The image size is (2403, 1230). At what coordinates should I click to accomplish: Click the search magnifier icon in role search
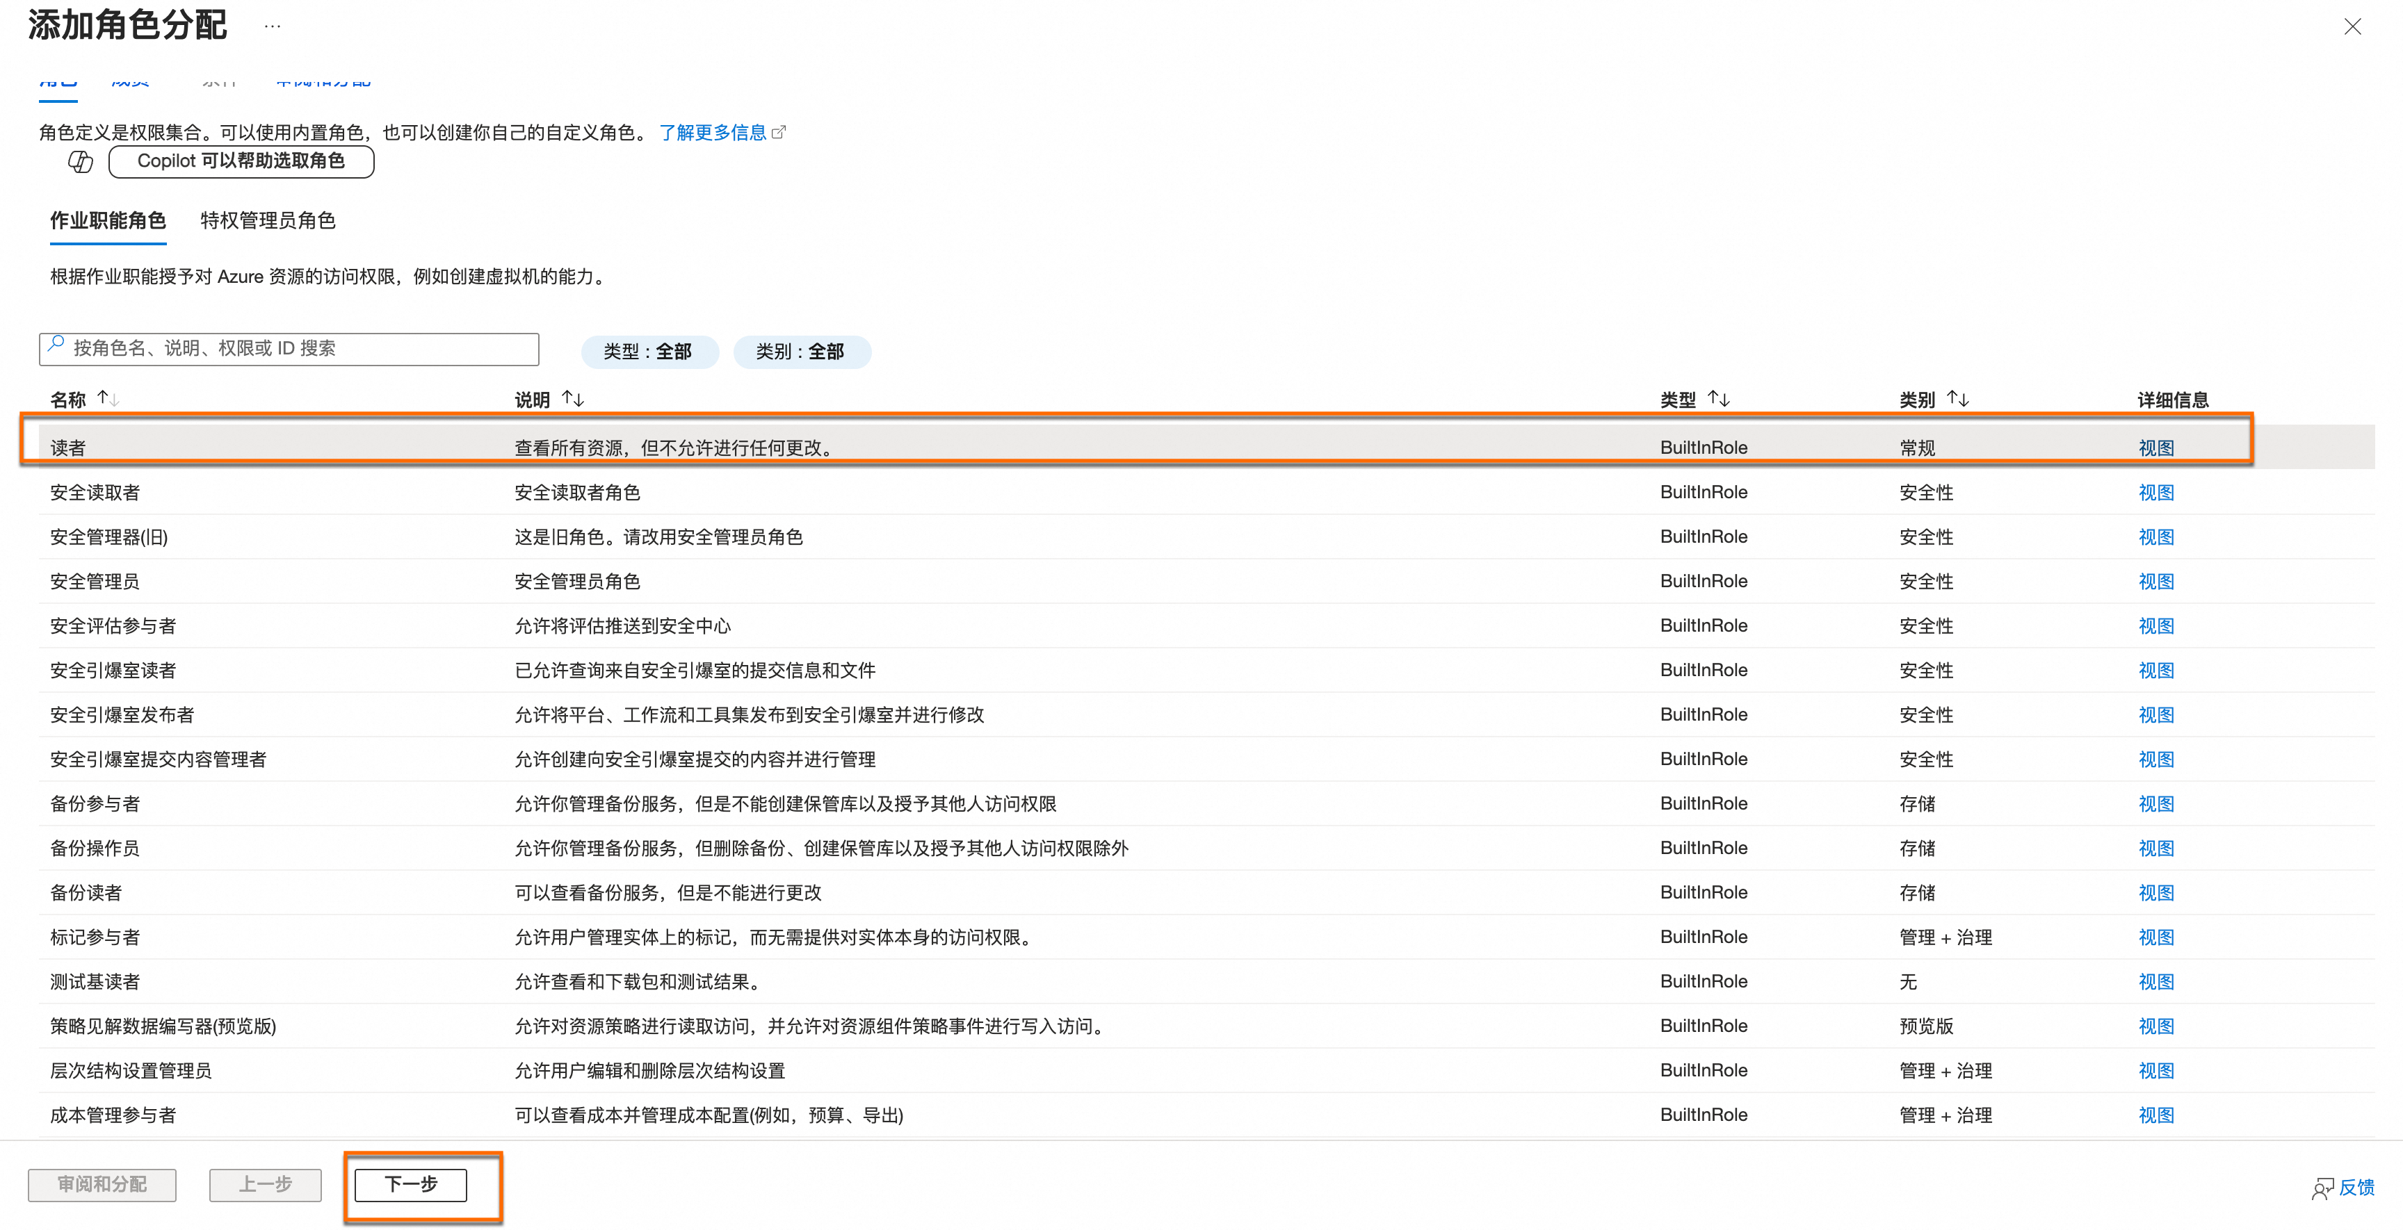click(x=56, y=344)
